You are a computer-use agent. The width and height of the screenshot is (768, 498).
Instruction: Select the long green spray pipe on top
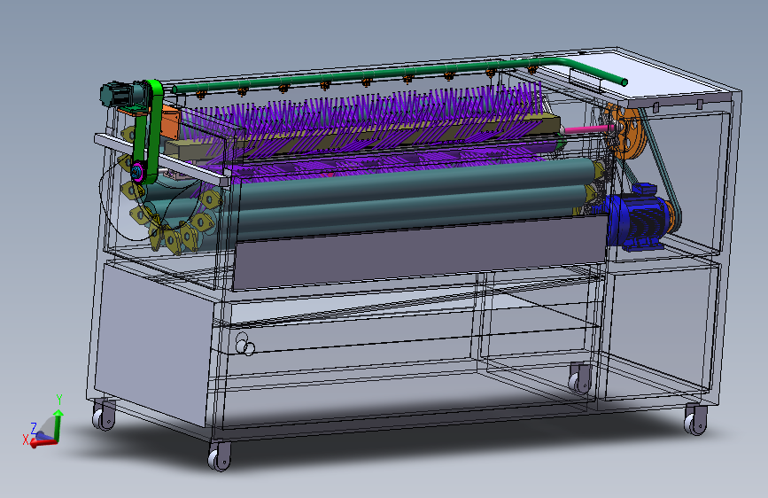click(x=400, y=74)
